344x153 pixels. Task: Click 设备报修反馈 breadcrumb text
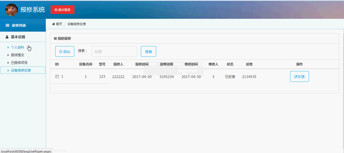[x=76, y=24]
